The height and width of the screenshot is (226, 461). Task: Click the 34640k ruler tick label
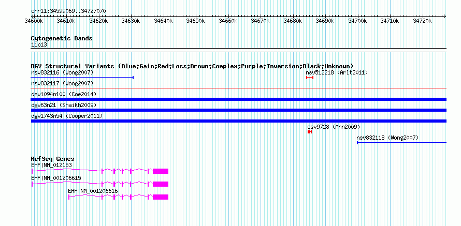coord(164,21)
